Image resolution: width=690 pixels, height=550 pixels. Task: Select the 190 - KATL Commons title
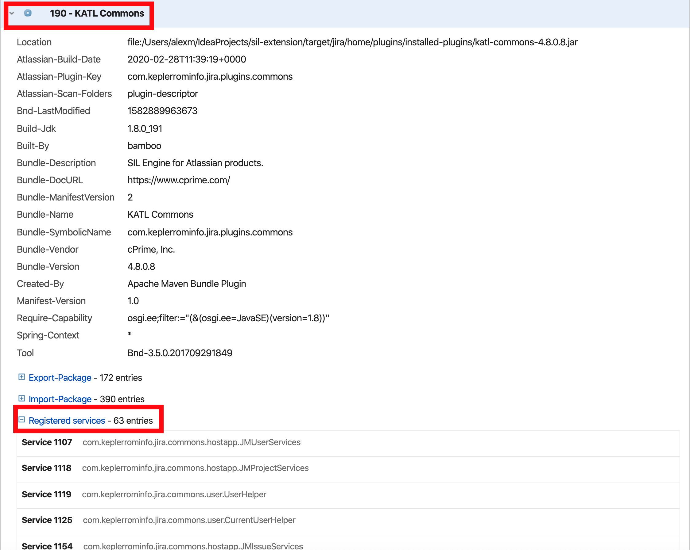97,13
